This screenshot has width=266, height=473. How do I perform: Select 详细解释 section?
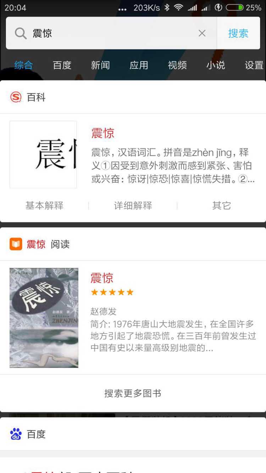pos(133,205)
